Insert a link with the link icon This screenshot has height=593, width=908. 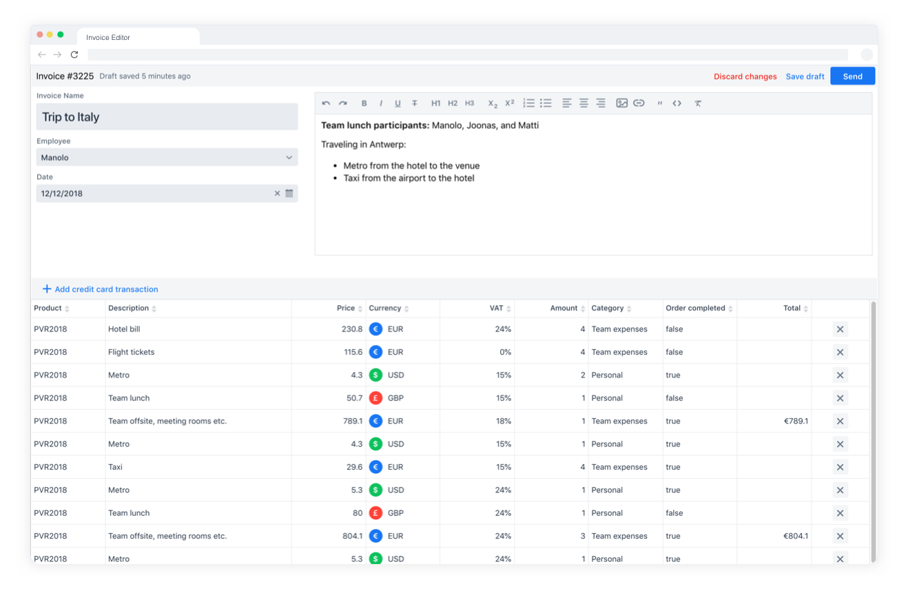639,103
